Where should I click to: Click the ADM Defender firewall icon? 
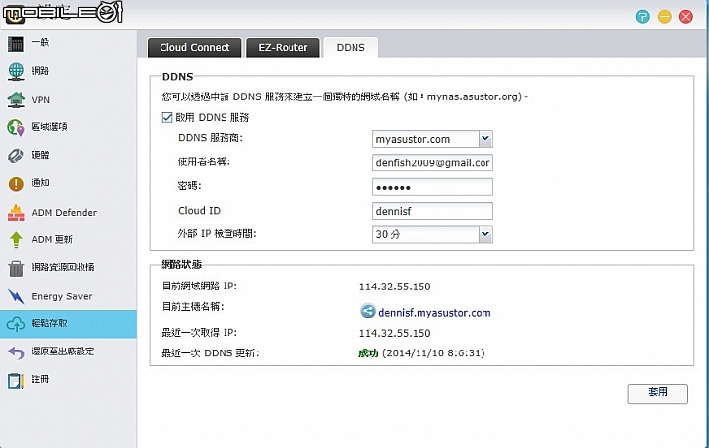tap(16, 212)
